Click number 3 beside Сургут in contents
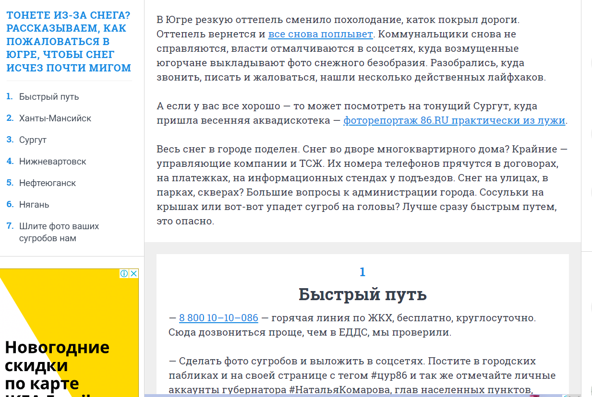Viewport: 592px width, 397px height. pyautogui.click(x=10, y=140)
